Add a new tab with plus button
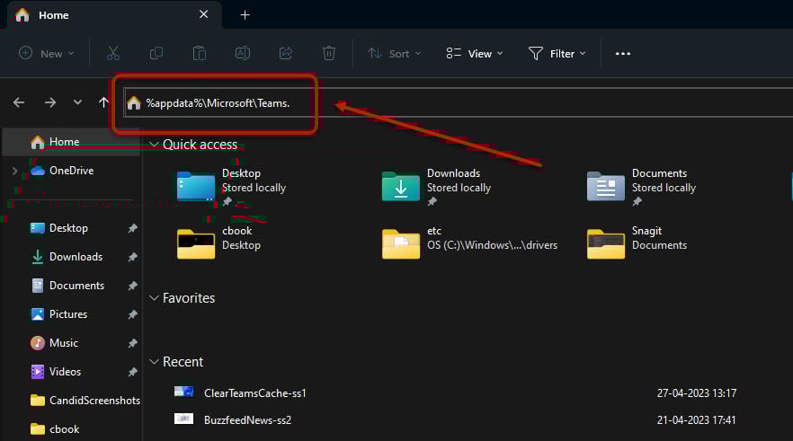Viewport: 793px width, 441px height. click(245, 15)
